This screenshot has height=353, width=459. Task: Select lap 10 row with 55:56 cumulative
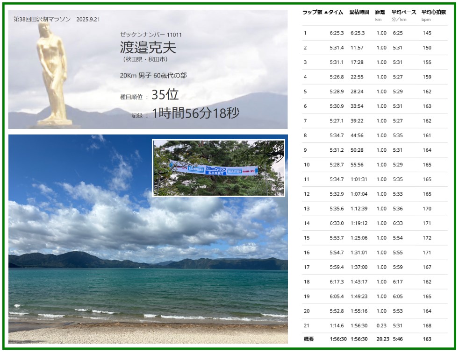click(x=374, y=165)
